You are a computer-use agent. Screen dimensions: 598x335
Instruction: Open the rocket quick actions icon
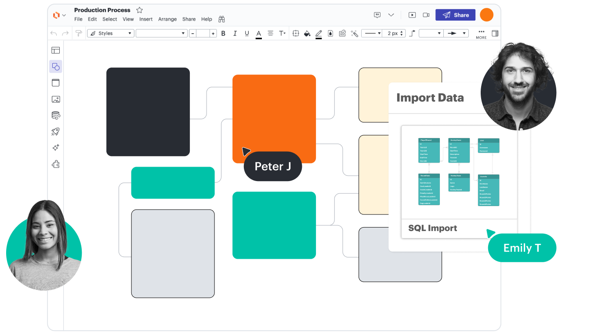point(56,132)
